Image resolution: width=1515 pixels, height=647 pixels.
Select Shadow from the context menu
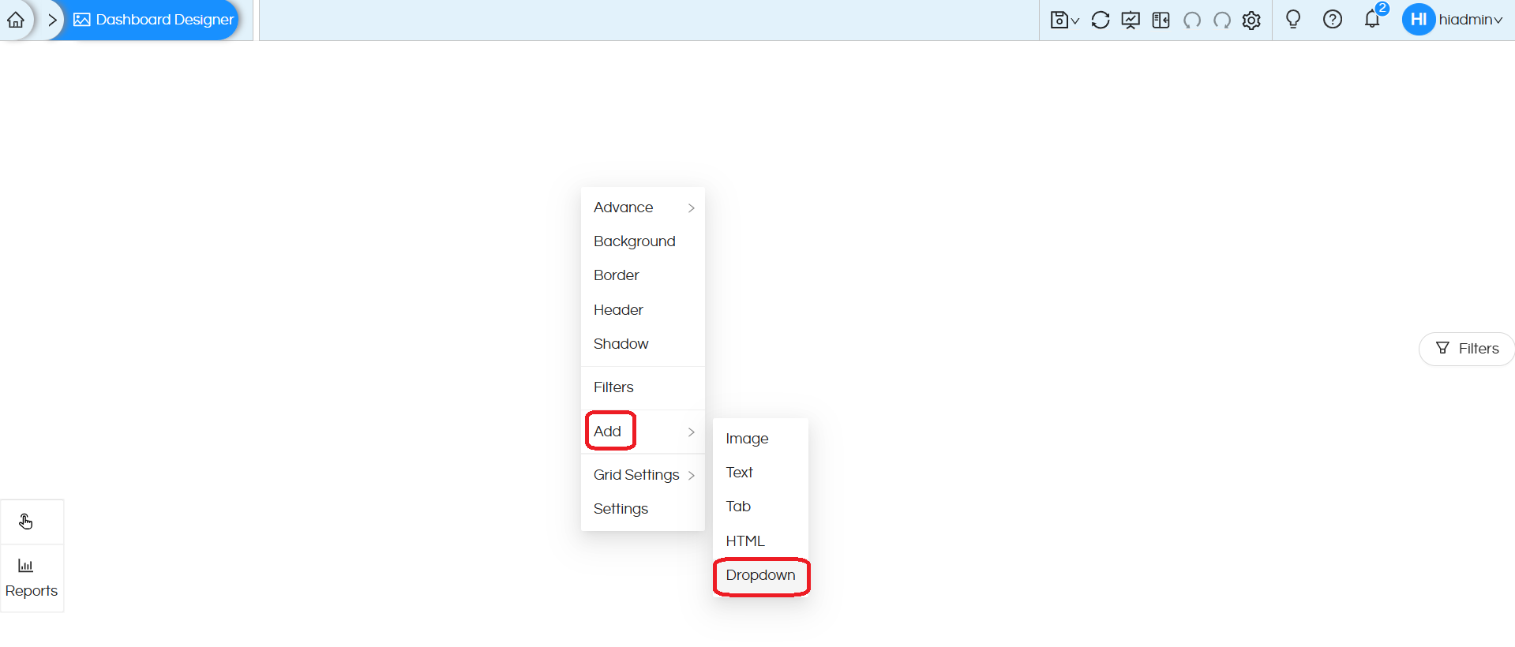pyautogui.click(x=643, y=344)
